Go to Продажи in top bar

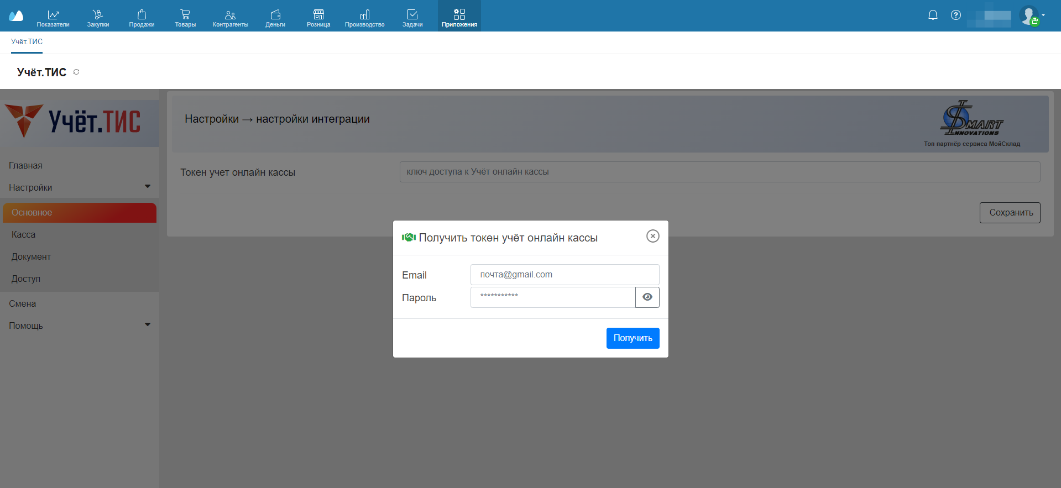[142, 17]
